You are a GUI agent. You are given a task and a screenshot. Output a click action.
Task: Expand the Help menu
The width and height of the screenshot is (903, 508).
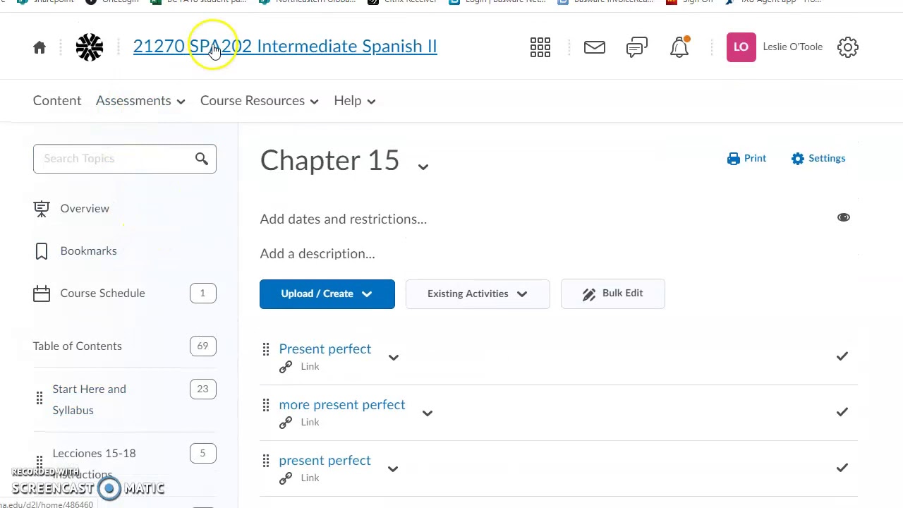pyautogui.click(x=355, y=101)
